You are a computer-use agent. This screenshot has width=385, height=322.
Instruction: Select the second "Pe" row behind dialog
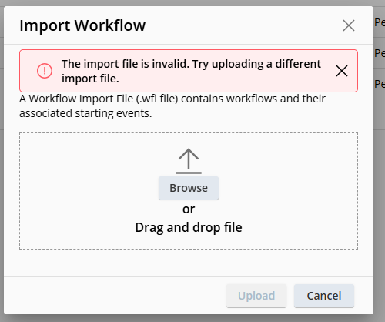coord(380,53)
